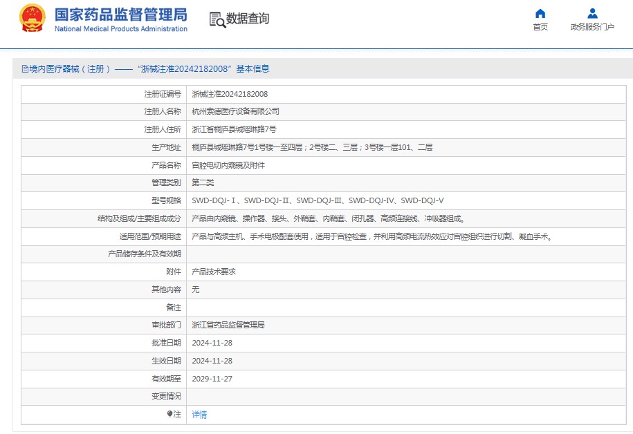Select the 批准日期 value 2024-11-28
Viewport: 633px width, 434px height.
(212, 343)
